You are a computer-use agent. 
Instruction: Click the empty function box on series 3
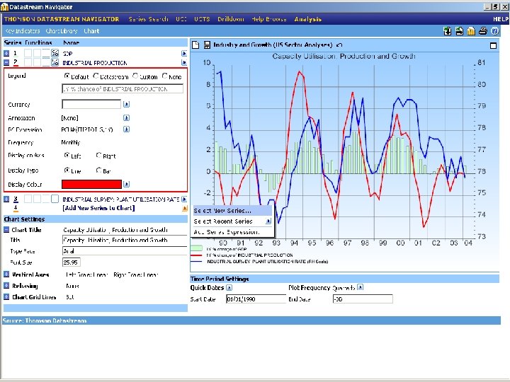click(x=55, y=199)
